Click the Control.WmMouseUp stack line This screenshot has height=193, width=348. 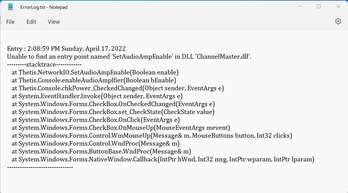[152, 136]
